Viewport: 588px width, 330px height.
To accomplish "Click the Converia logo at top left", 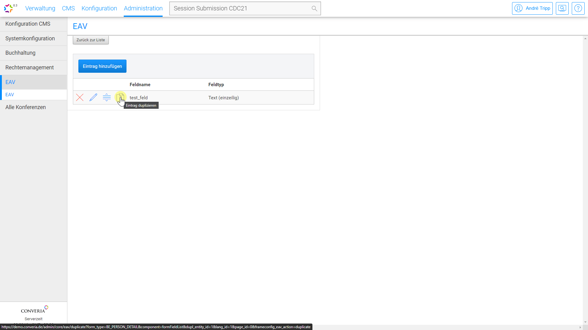I will [x=9, y=8].
